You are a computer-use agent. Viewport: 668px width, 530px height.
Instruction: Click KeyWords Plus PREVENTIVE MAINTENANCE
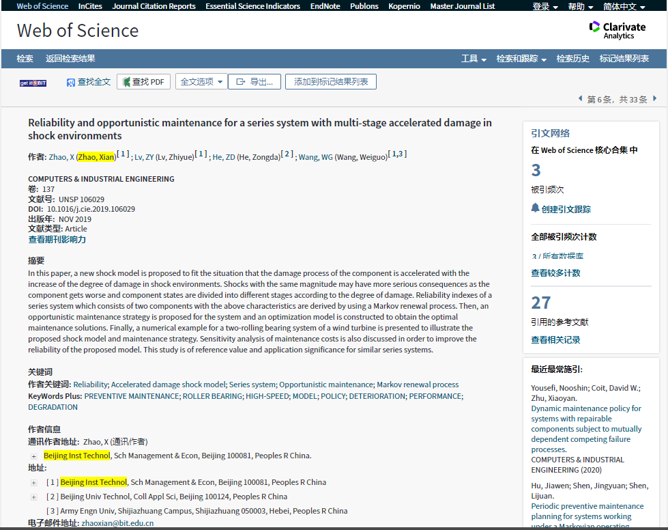[132, 396]
